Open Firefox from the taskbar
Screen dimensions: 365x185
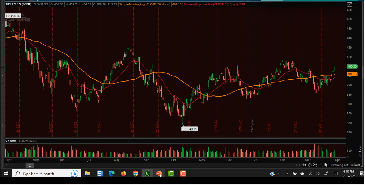[x=124, y=174]
